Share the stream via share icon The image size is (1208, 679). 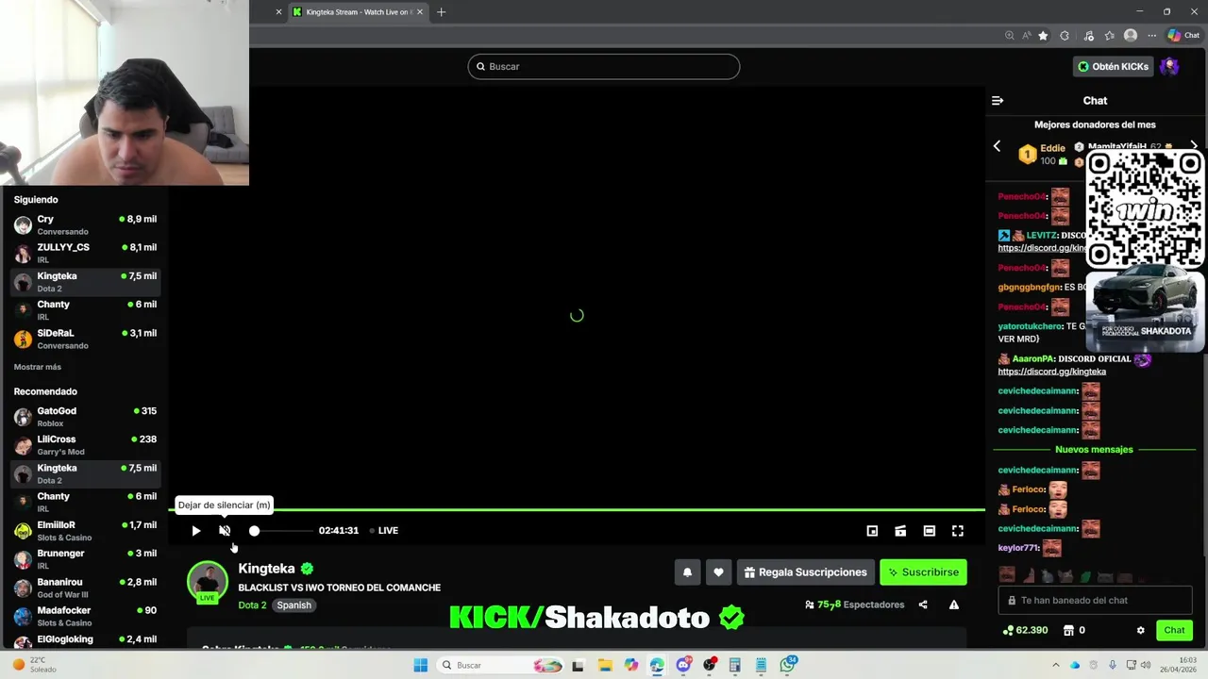pos(923,604)
